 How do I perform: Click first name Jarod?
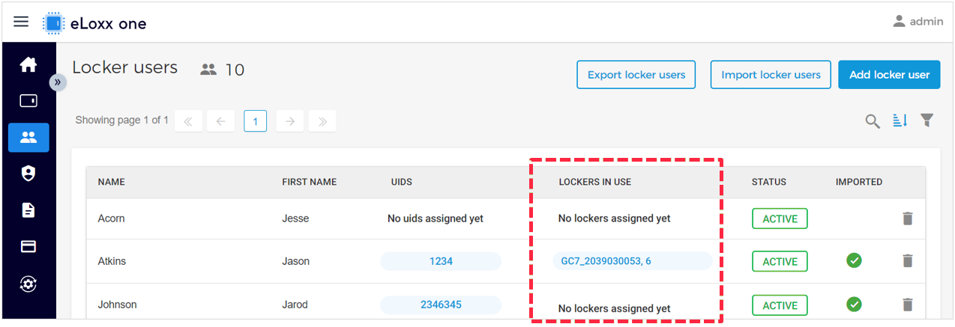click(x=295, y=305)
